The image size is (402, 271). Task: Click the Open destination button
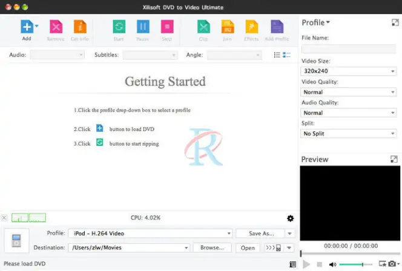coord(248,248)
